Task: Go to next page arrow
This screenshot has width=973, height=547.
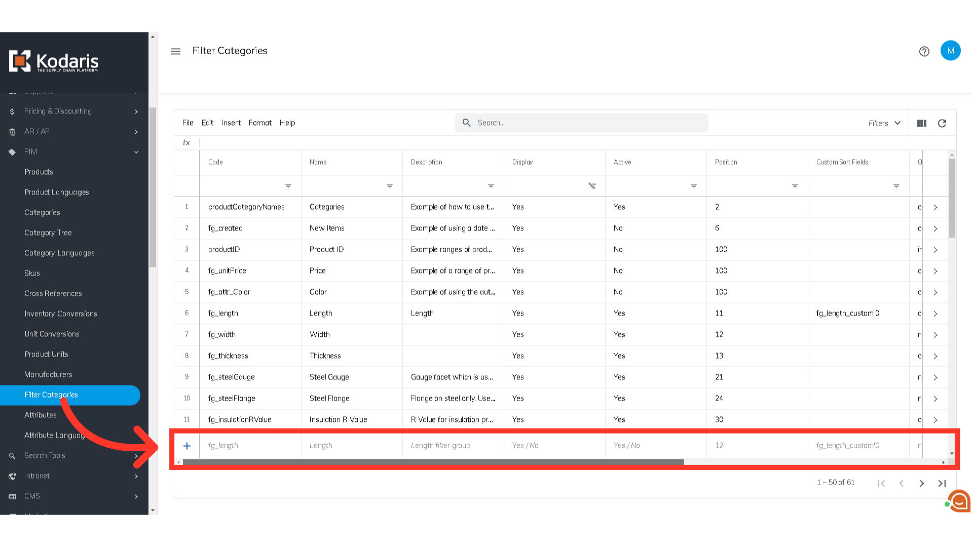Action: click(x=921, y=483)
